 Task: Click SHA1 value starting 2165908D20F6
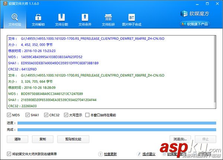click(x=59, y=100)
